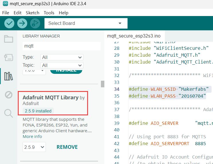Click the Verify checkmark button
Image resolution: width=213 pixels, height=164 pixels.
tap(9, 23)
